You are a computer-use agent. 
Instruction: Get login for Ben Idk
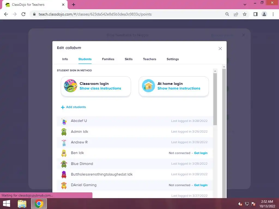(201, 153)
